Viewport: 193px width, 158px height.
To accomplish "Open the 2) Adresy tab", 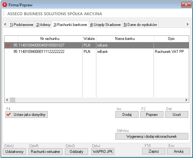I will [x=43, y=25].
